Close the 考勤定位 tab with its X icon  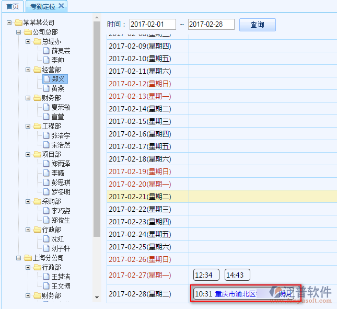point(61,6)
